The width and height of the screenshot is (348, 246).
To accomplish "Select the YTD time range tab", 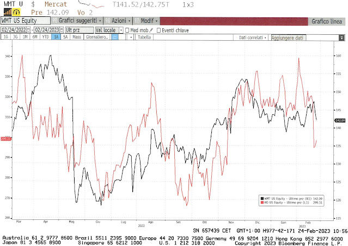I will pos(46,37).
